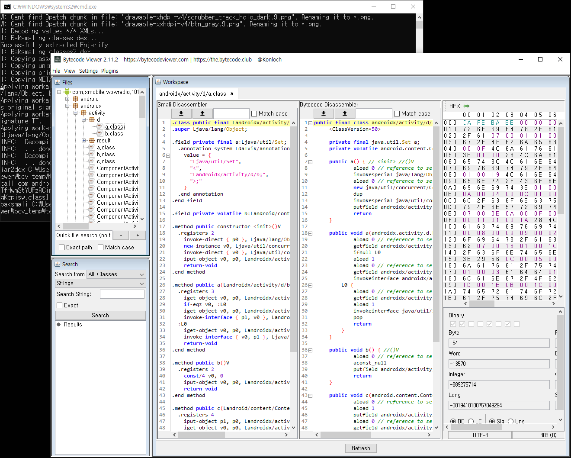Open the Plugins menu
The width and height of the screenshot is (571, 458).
point(109,71)
